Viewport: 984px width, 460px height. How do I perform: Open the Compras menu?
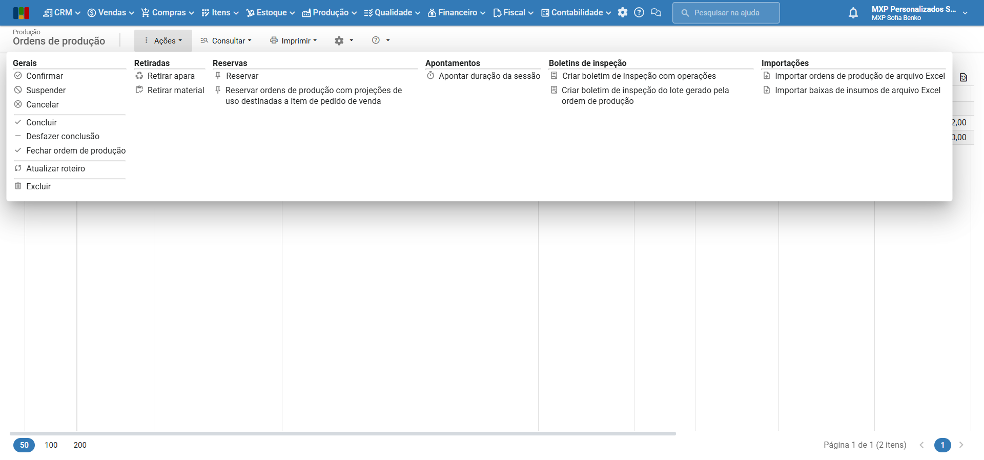(x=168, y=13)
